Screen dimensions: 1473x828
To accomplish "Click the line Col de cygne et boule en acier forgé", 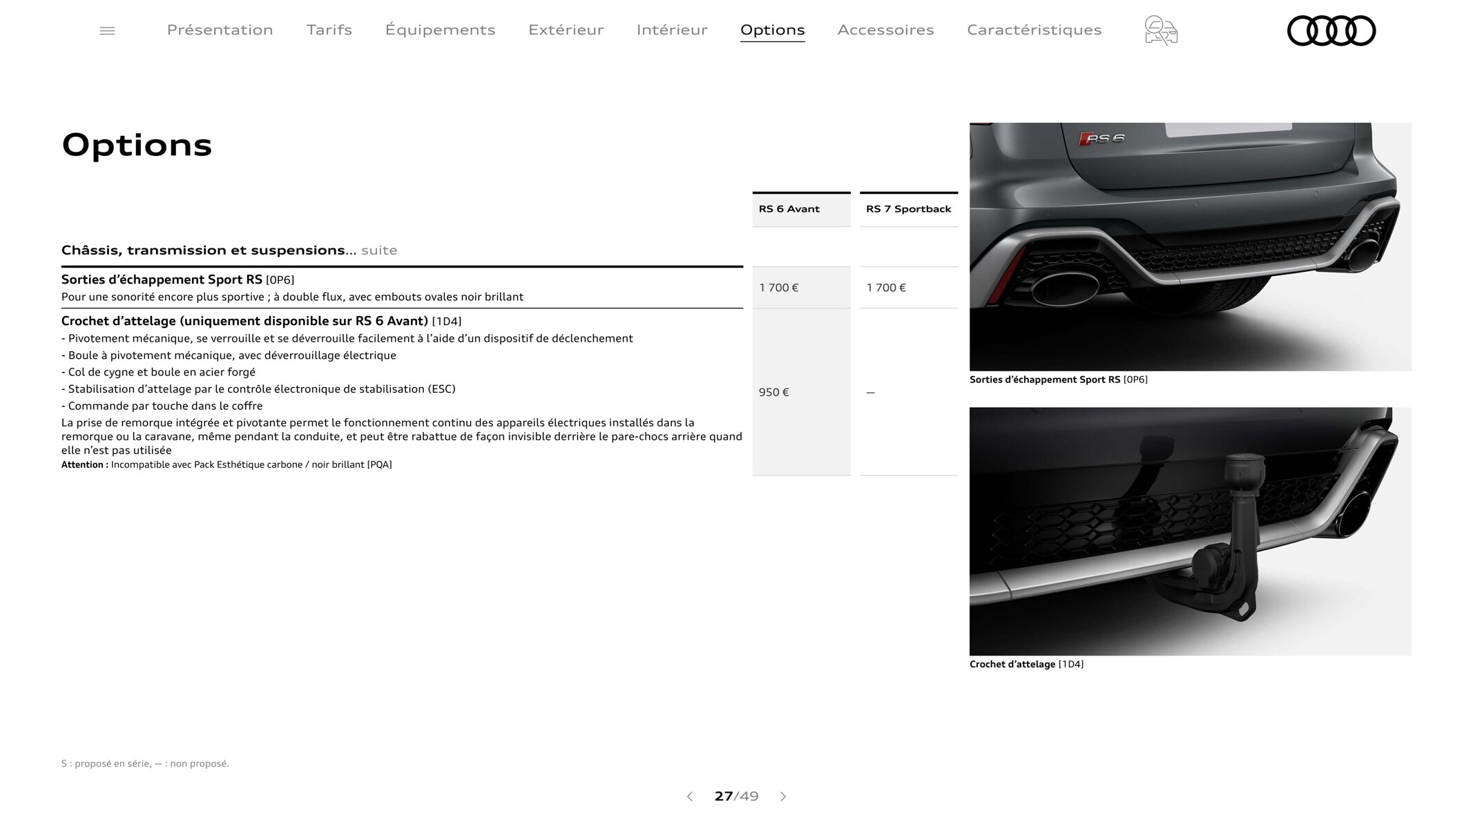I will tap(158, 372).
